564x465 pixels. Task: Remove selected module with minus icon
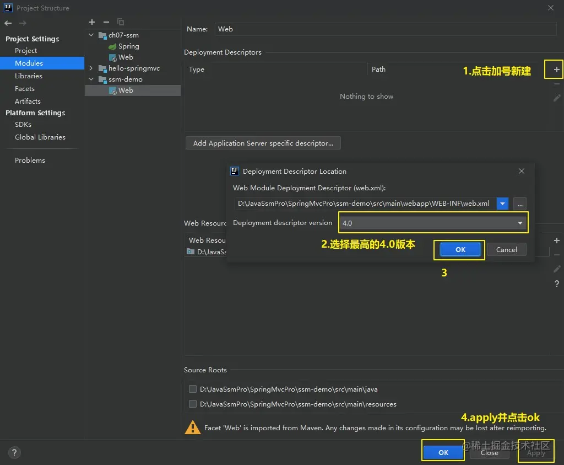[106, 22]
